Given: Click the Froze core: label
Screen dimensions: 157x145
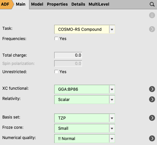Looking at the screenshot, I should (13, 127).
